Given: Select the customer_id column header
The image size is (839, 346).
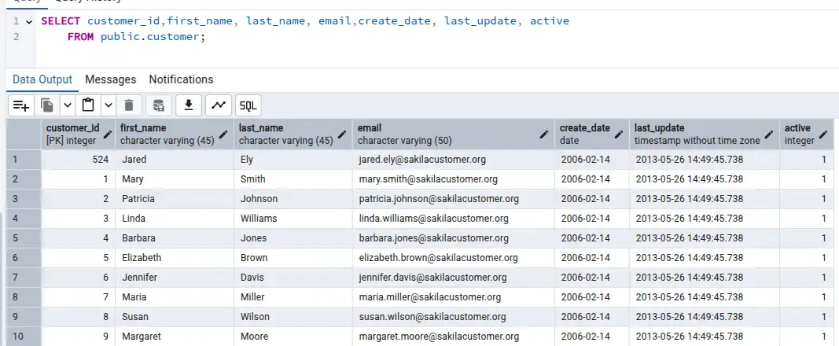Looking at the screenshot, I should click(x=78, y=134).
